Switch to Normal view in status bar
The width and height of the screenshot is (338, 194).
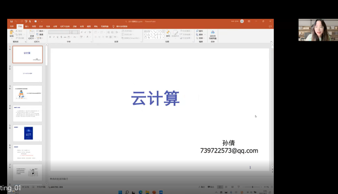pos(220,187)
